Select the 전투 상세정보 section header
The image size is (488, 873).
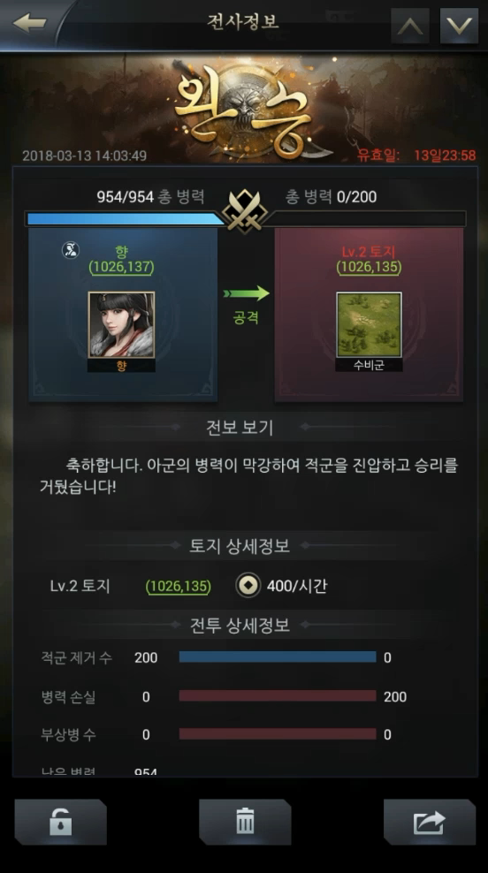click(240, 626)
